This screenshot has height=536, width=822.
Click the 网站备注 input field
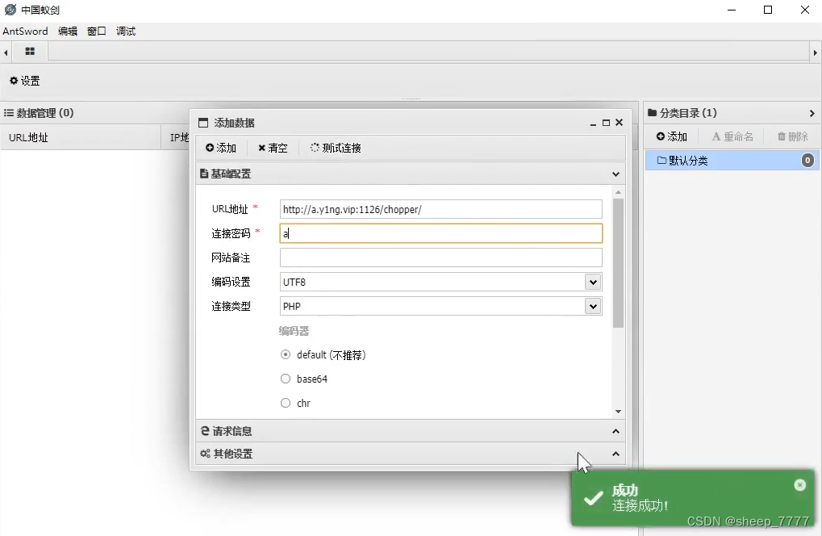tap(441, 258)
